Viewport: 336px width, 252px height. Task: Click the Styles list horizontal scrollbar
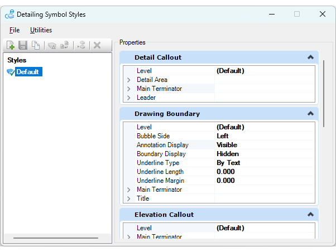coord(56,238)
